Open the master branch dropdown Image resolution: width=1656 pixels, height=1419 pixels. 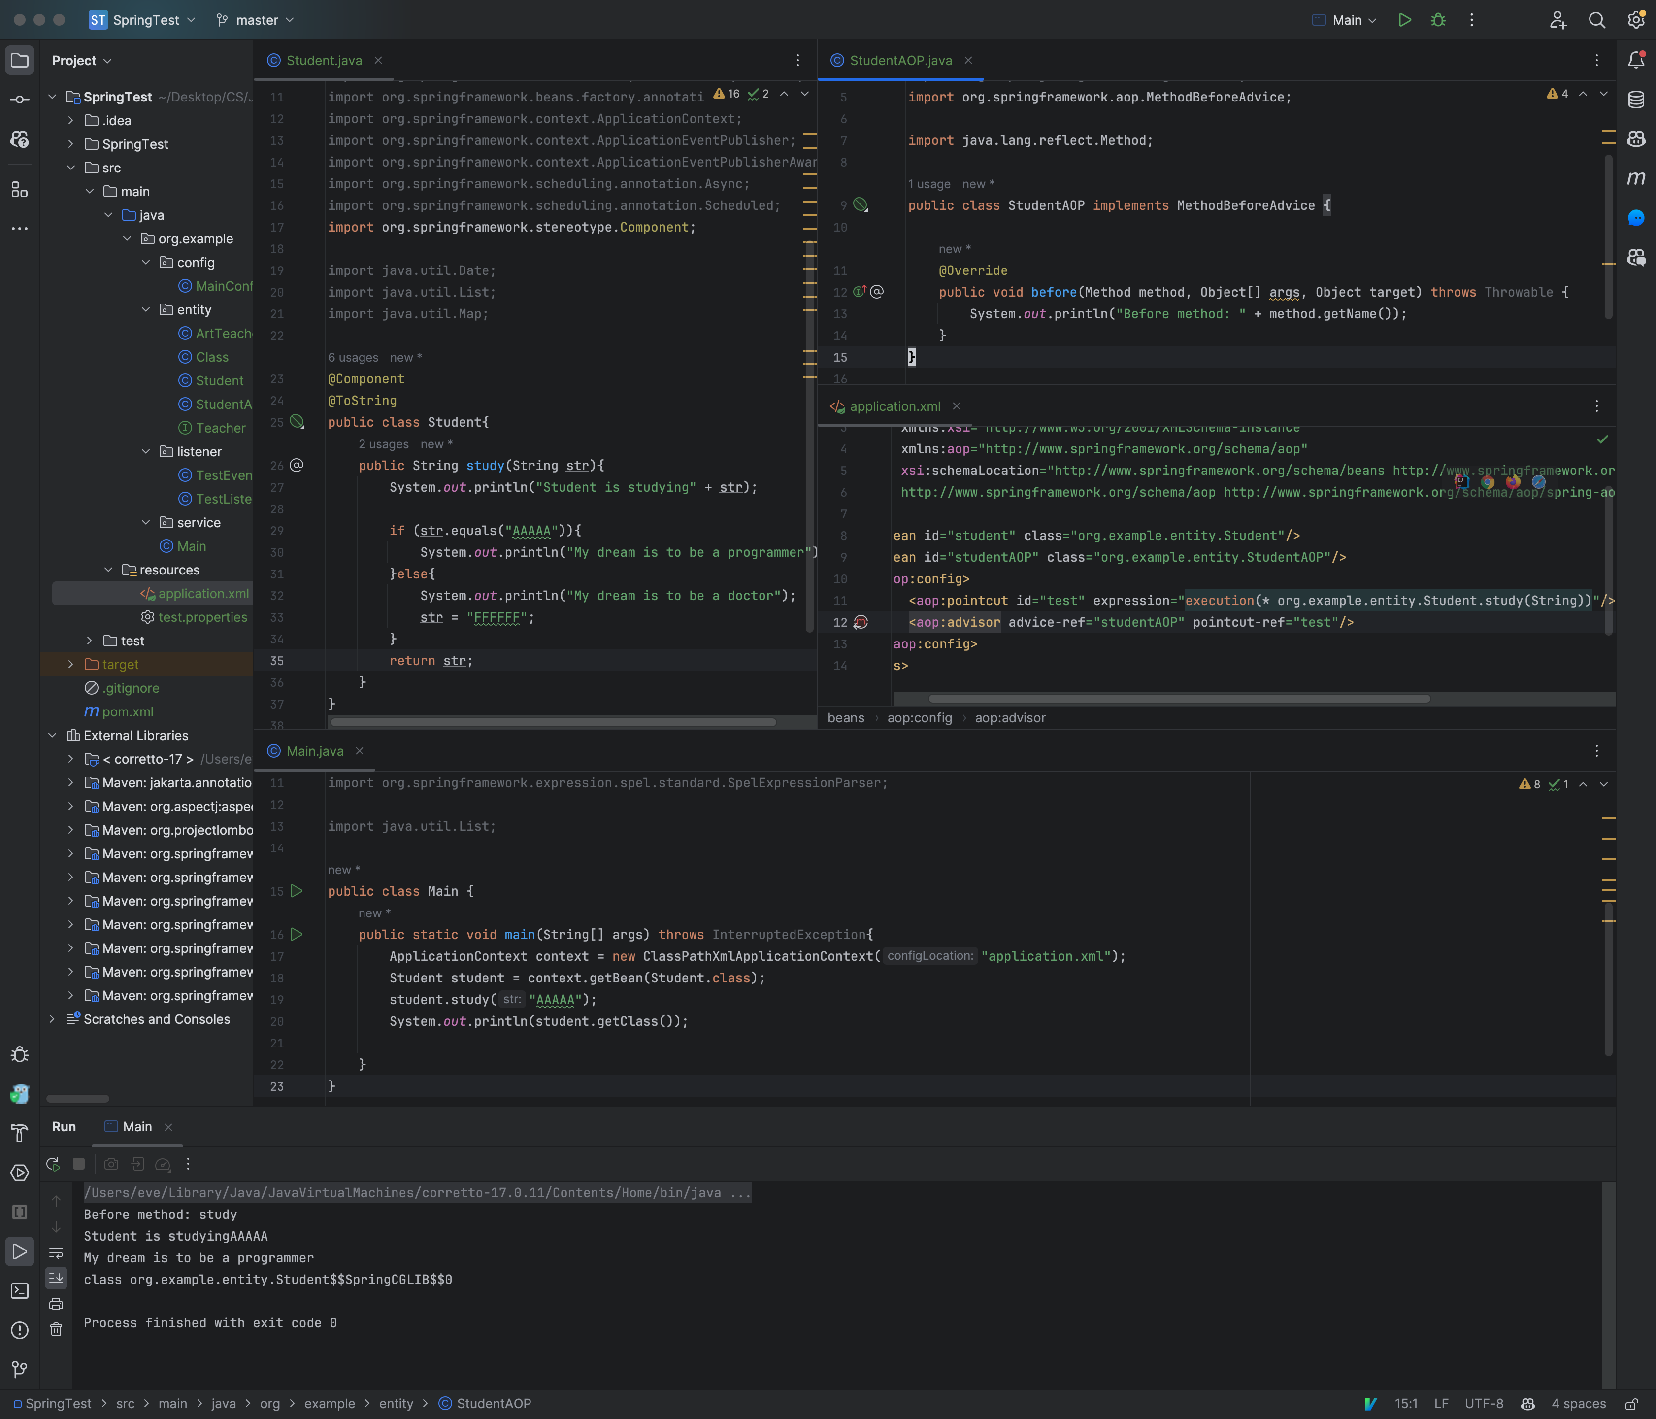pos(255,20)
